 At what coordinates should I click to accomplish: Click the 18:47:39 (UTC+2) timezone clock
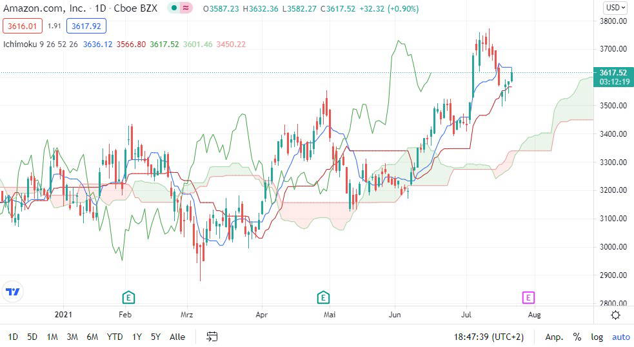[x=488, y=337]
